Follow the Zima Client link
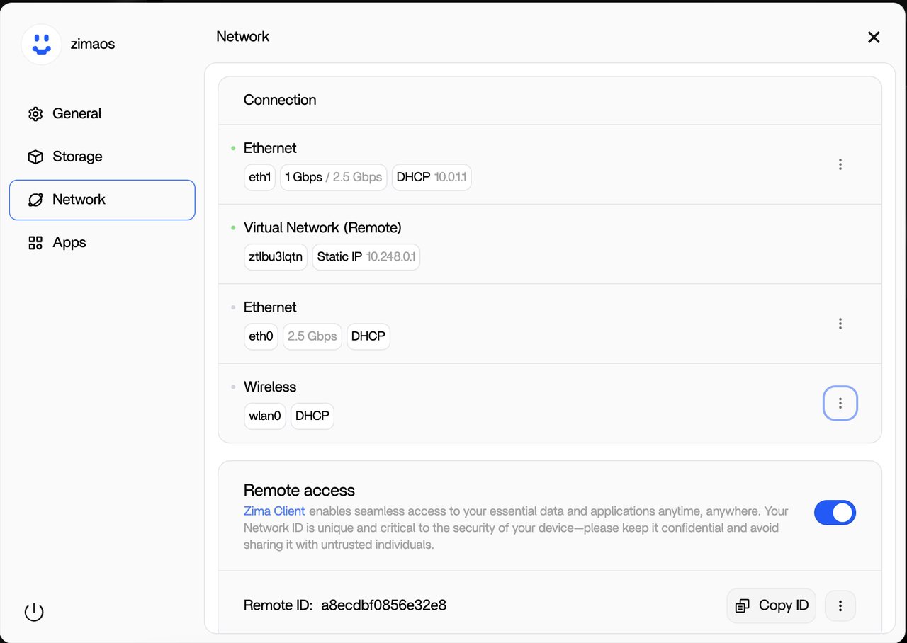Viewport: 907px width, 643px height. coord(274,511)
